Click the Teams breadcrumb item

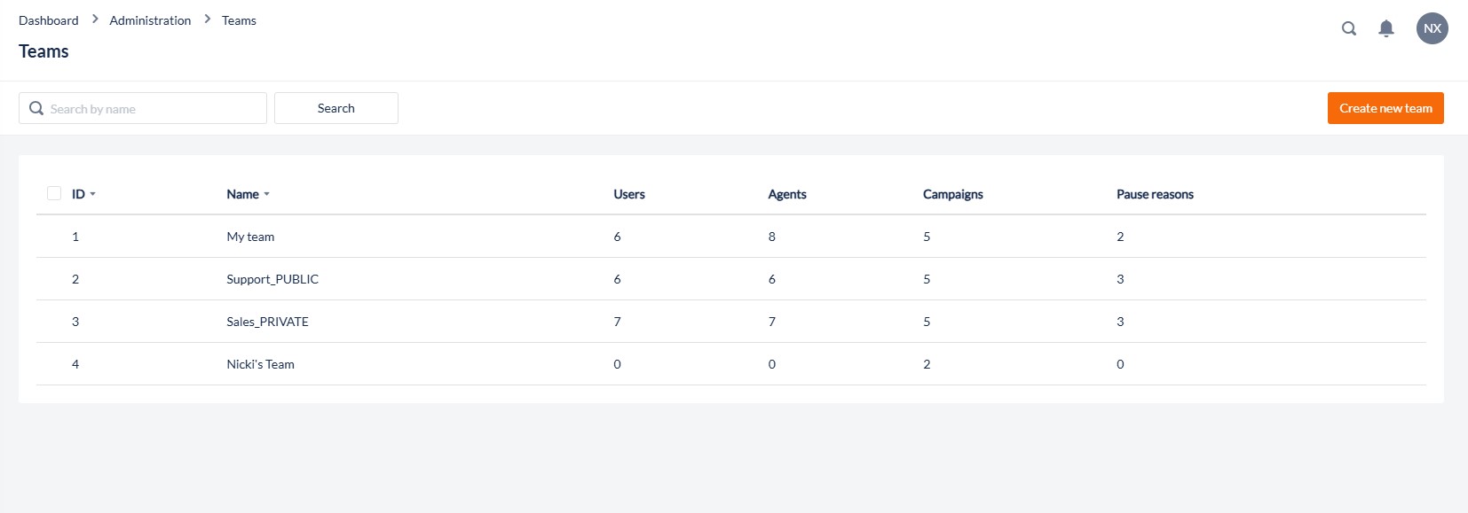(239, 20)
